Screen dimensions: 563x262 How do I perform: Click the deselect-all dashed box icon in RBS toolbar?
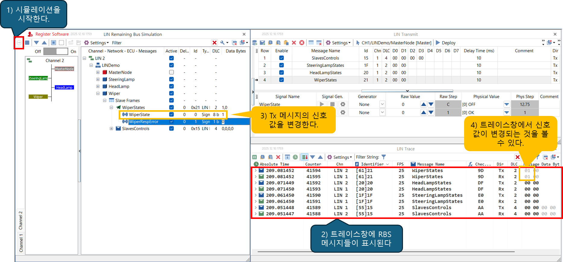[x=61, y=43]
